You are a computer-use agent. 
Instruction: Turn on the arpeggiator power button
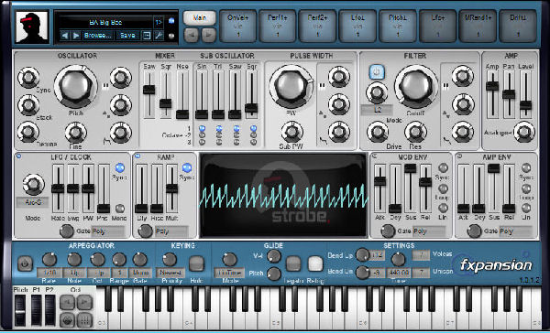25,263
